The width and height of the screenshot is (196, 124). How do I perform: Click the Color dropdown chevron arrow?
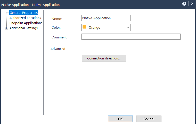pyautogui.click(x=127, y=27)
